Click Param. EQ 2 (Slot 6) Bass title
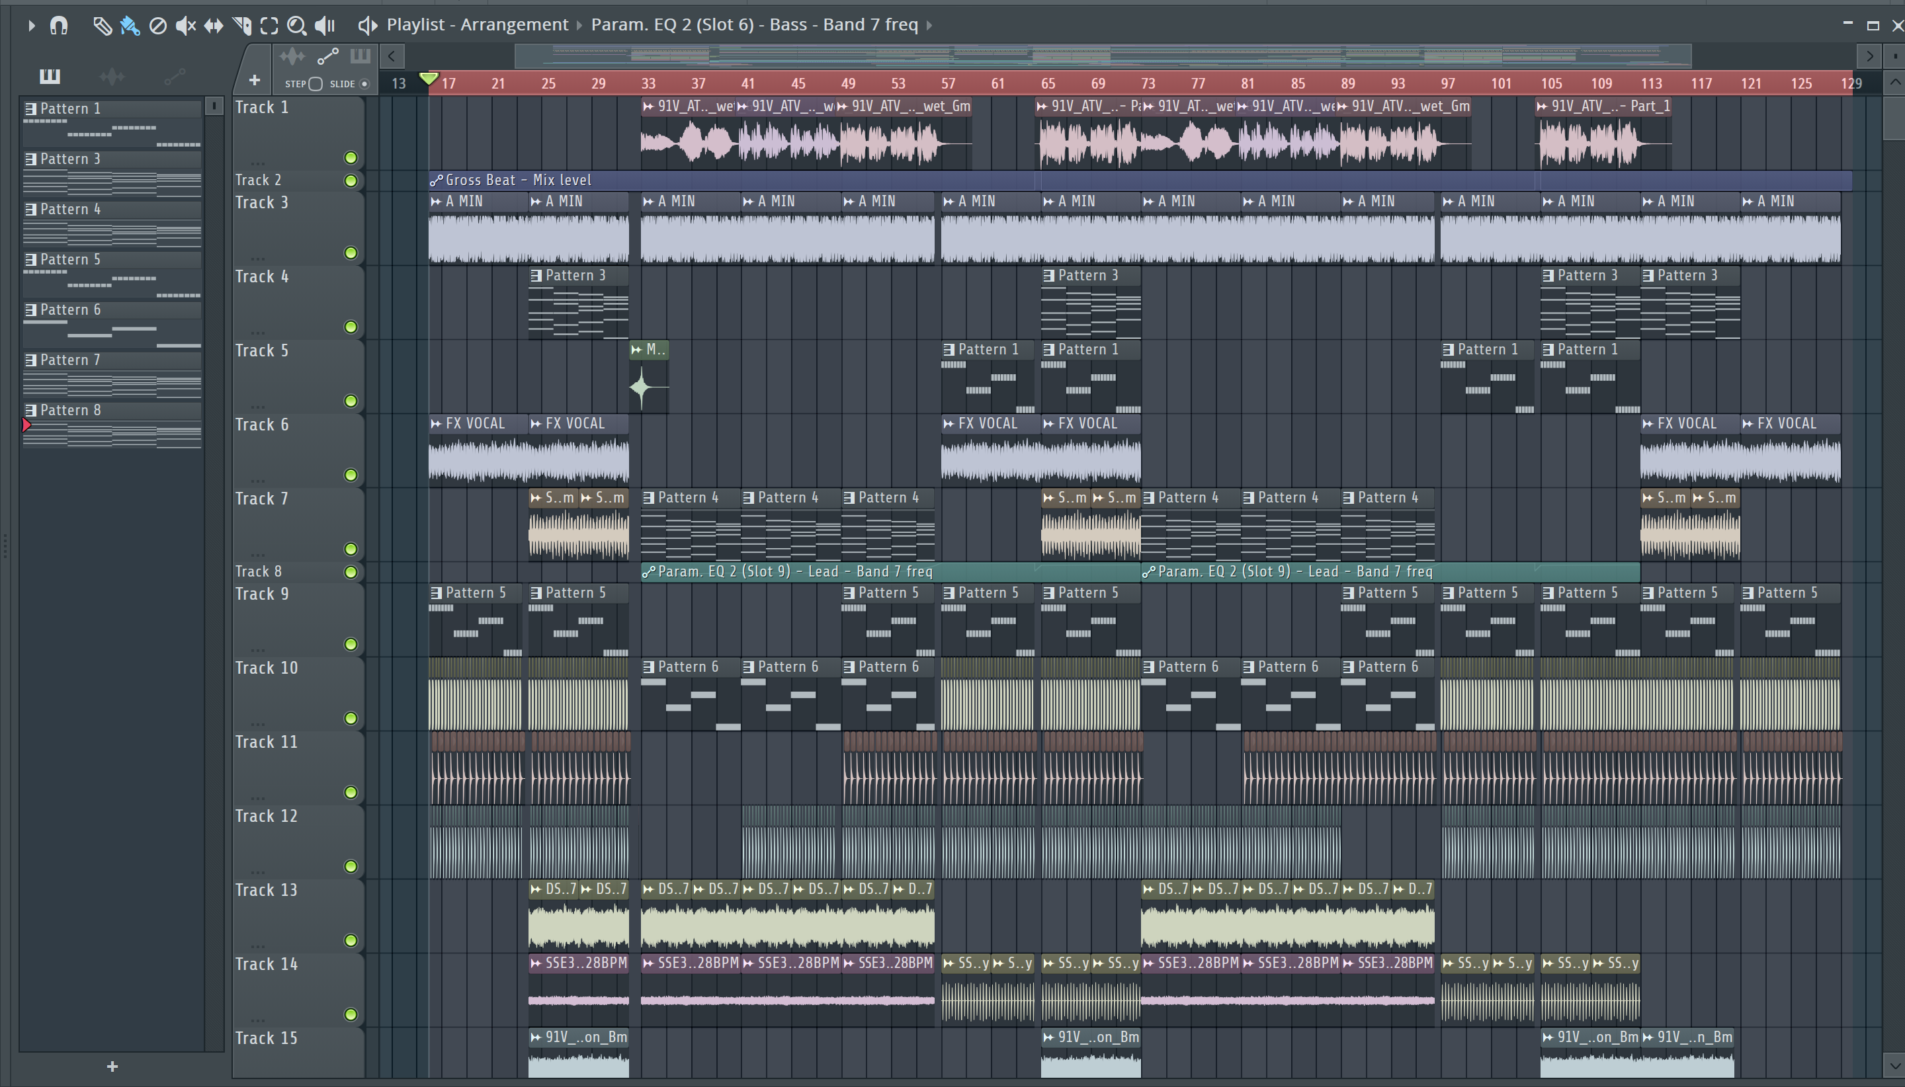The width and height of the screenshot is (1905, 1087). coord(754,24)
